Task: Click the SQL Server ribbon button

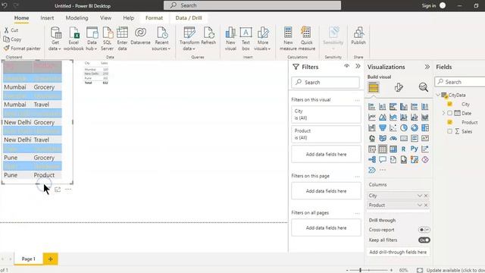Action: pos(107,39)
